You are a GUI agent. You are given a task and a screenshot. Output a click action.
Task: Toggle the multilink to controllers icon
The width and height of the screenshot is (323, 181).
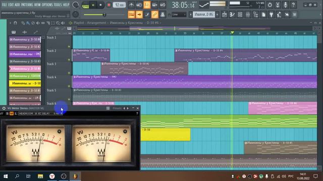click(x=155, y=15)
